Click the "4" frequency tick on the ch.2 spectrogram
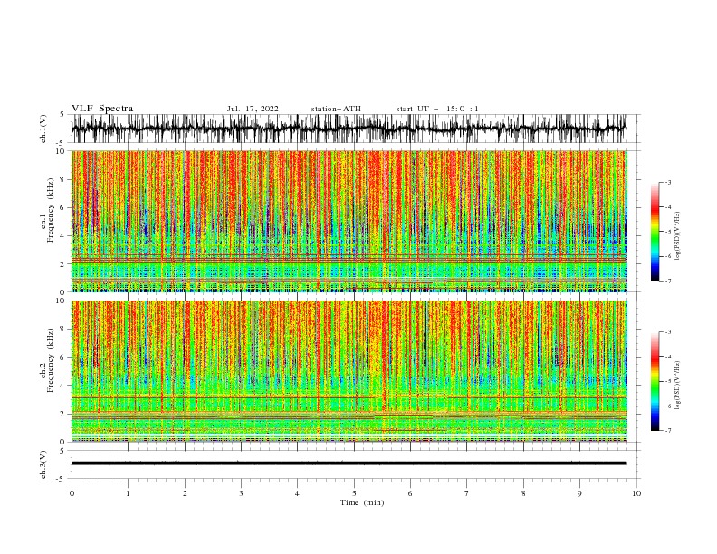This screenshot has height=554, width=717. pyautogui.click(x=64, y=386)
